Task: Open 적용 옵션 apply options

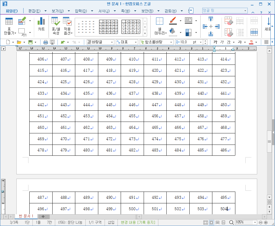Action: 67,26
